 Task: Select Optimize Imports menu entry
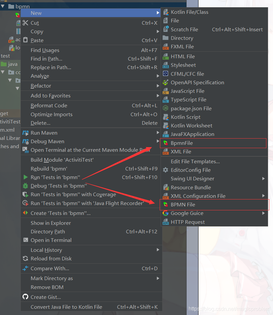pyautogui.click(x=91, y=114)
